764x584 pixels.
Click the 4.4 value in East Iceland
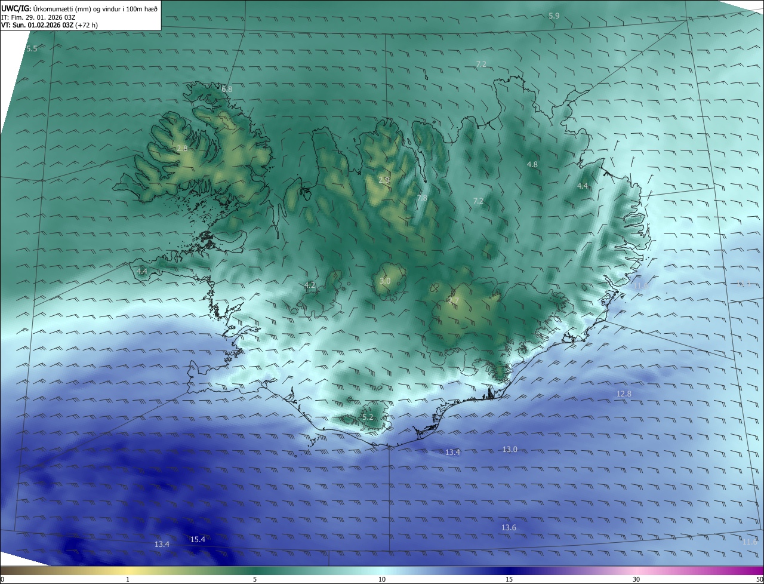click(583, 186)
